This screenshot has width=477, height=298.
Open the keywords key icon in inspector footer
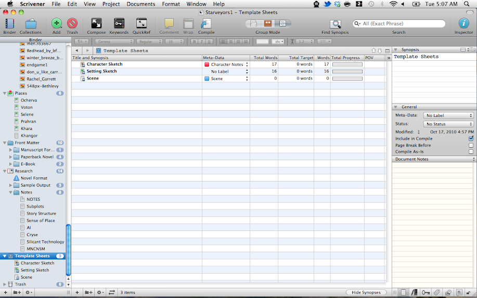[426, 292]
